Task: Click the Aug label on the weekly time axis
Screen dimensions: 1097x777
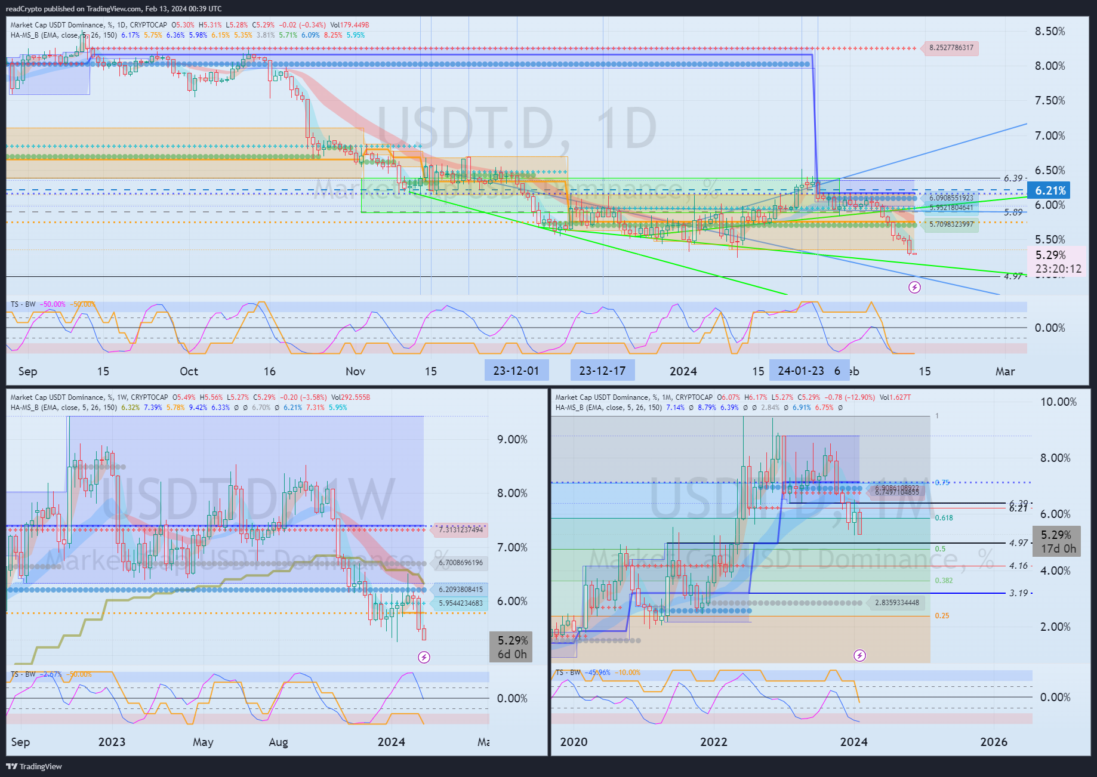Action: pos(278,742)
